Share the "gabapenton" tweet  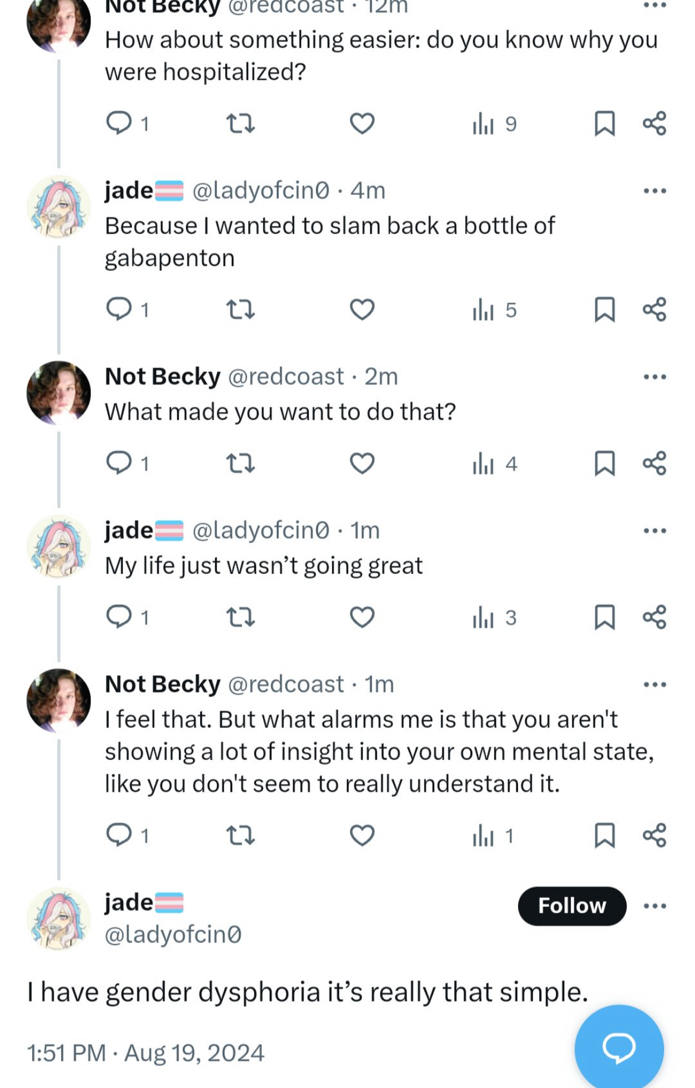click(x=654, y=310)
